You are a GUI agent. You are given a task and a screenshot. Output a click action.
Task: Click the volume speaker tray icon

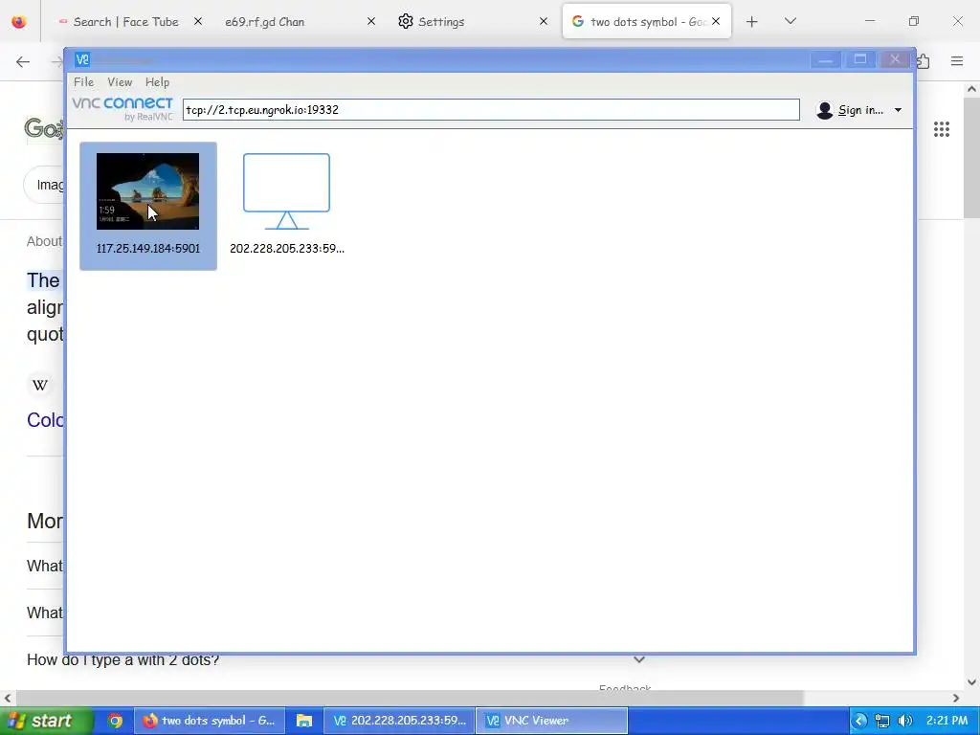(904, 721)
